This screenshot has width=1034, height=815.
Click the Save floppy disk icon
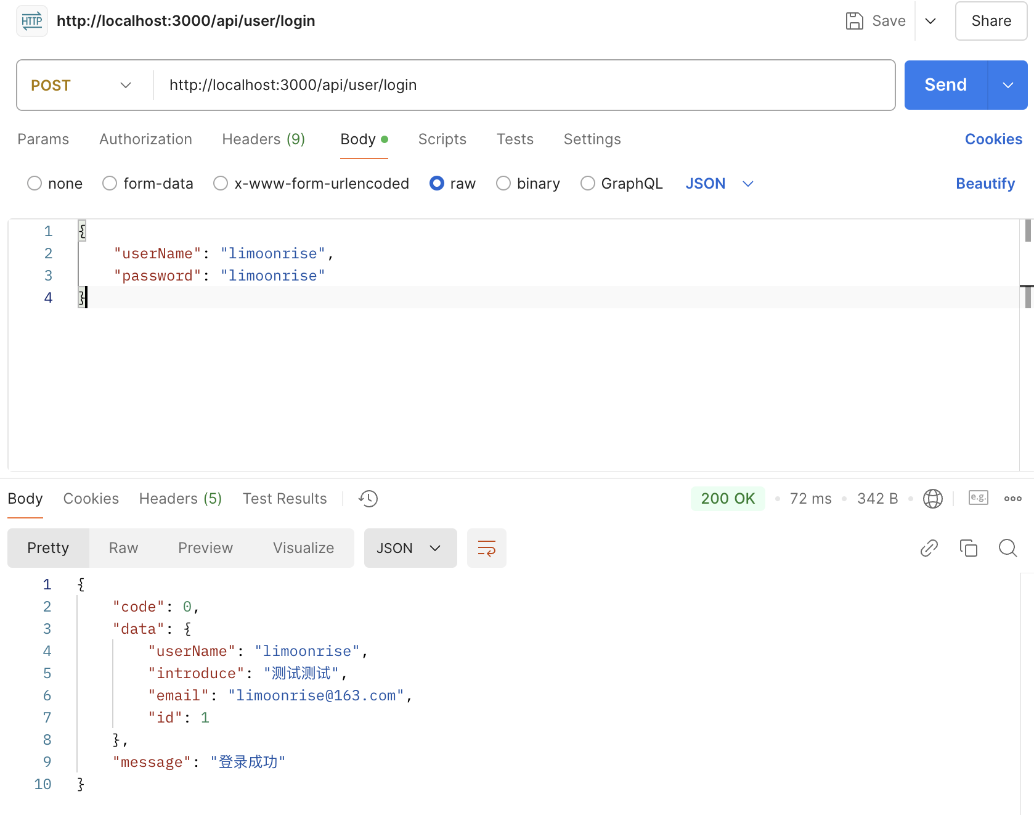tap(854, 21)
